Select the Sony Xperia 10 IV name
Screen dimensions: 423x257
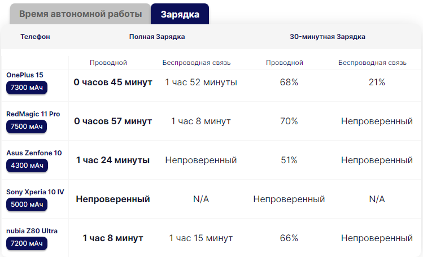click(x=35, y=191)
